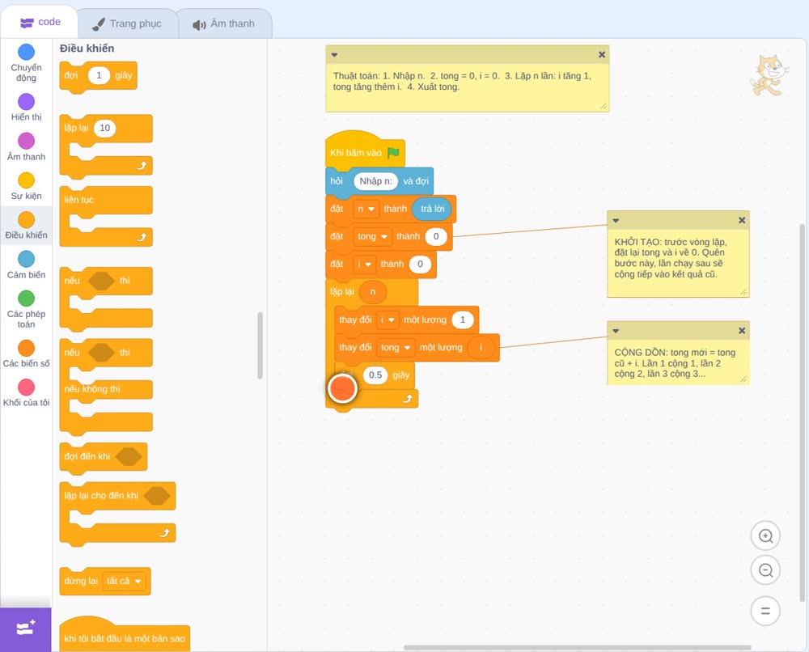809x652 pixels.
Task: Collapse the Thuật toán comment
Action: pos(334,55)
